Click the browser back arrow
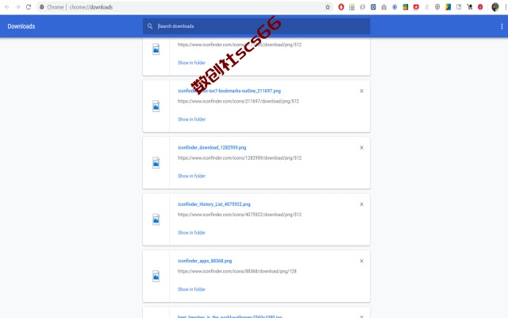The height and width of the screenshot is (318, 508). tap(7, 7)
